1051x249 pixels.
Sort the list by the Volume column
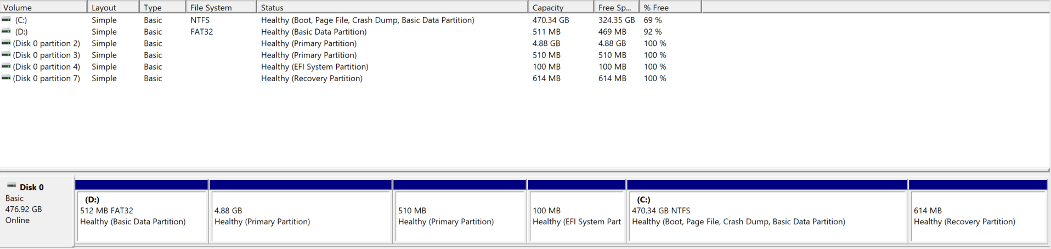point(43,7)
